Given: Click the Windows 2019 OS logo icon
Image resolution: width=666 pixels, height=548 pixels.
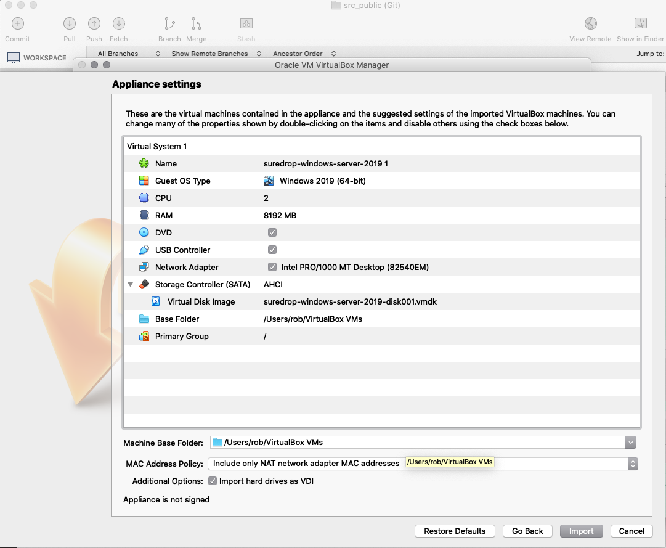Looking at the screenshot, I should (x=269, y=181).
